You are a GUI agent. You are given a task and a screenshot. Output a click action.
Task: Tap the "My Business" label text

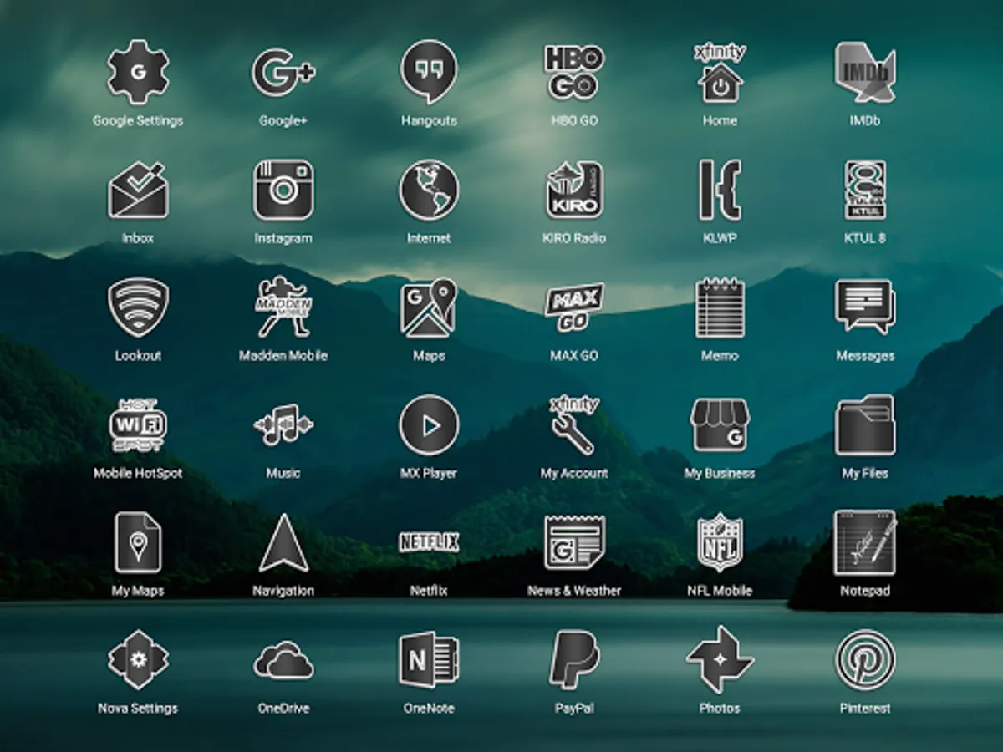(720, 474)
